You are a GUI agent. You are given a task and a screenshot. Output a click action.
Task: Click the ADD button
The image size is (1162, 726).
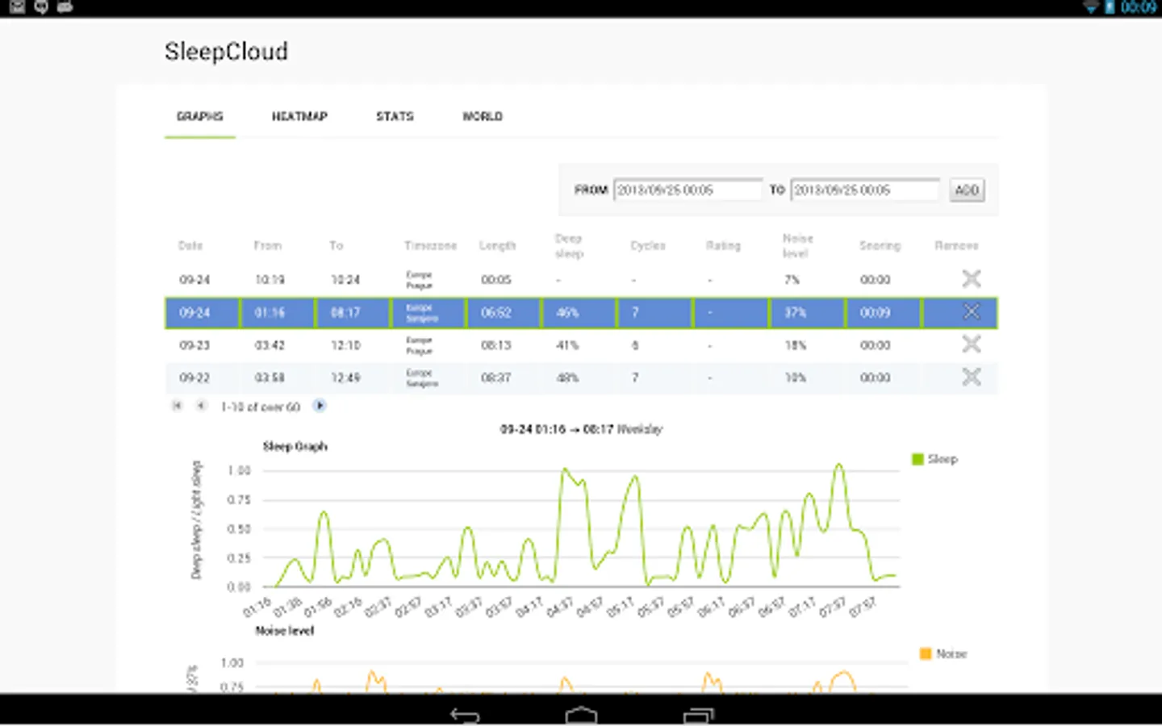pos(967,190)
